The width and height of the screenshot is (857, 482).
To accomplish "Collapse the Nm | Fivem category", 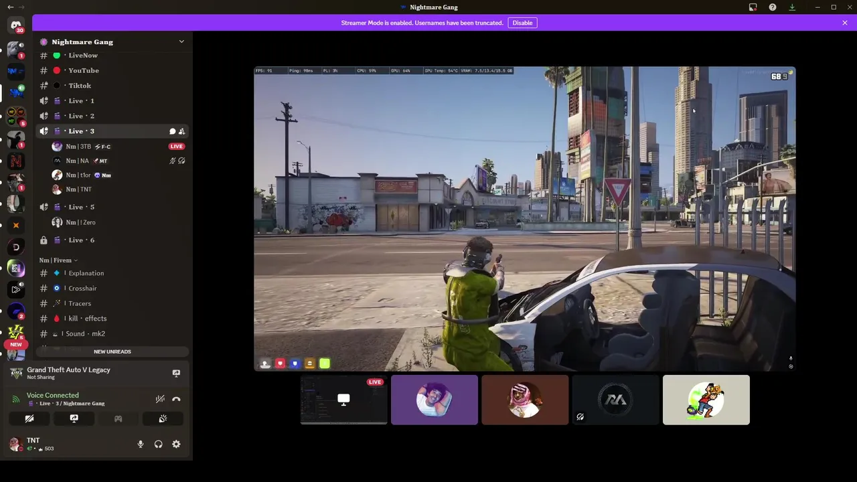I will (58, 260).
